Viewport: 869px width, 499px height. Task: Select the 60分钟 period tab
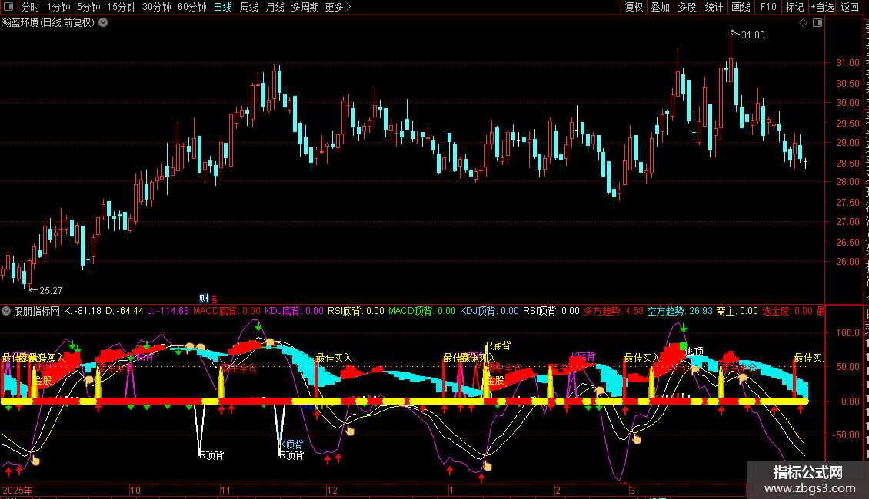pos(191,8)
